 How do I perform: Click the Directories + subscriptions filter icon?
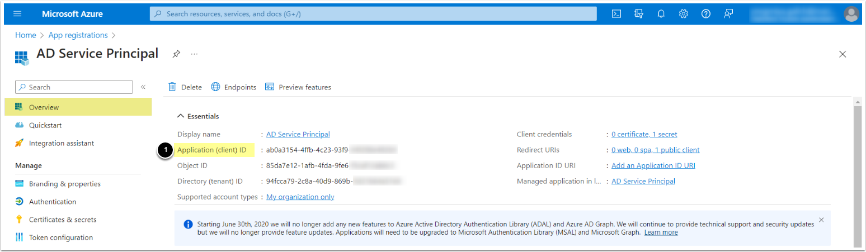pos(638,14)
